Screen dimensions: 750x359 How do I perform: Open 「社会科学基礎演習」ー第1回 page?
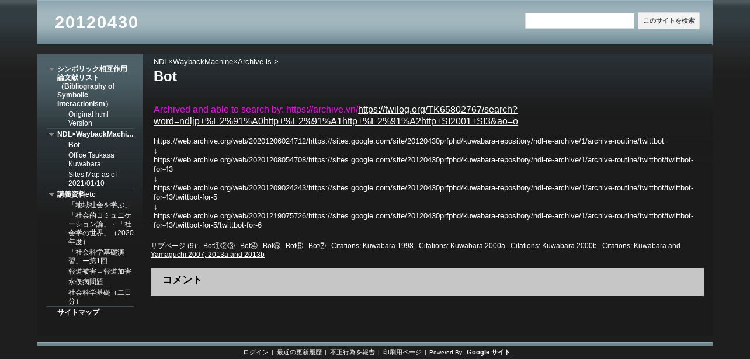click(96, 257)
